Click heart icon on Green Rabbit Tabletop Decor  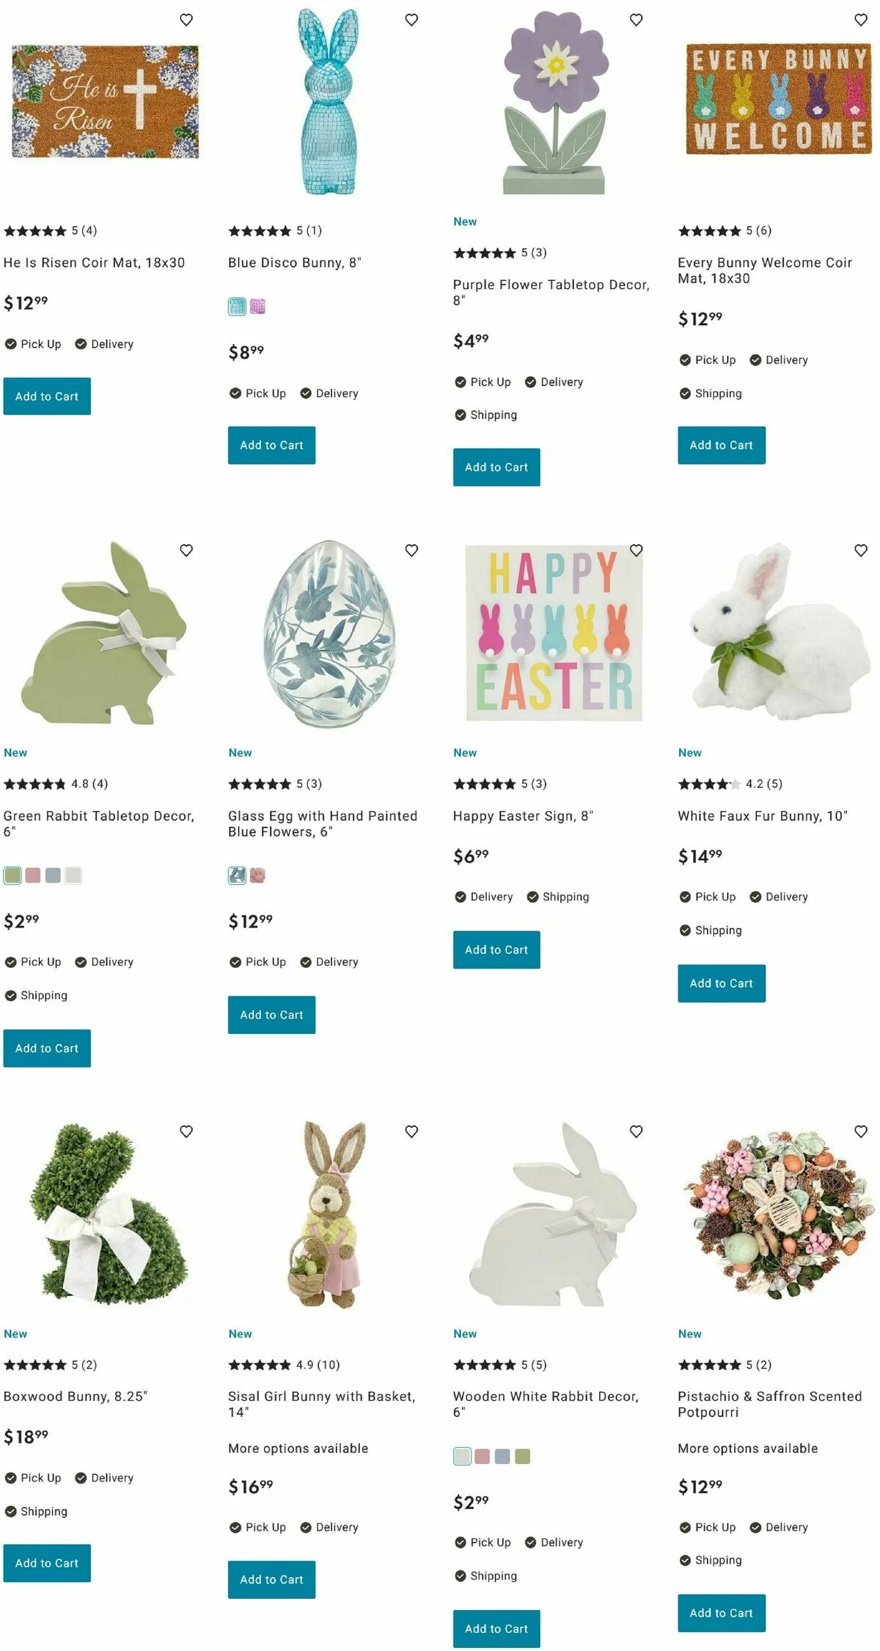[x=186, y=550]
